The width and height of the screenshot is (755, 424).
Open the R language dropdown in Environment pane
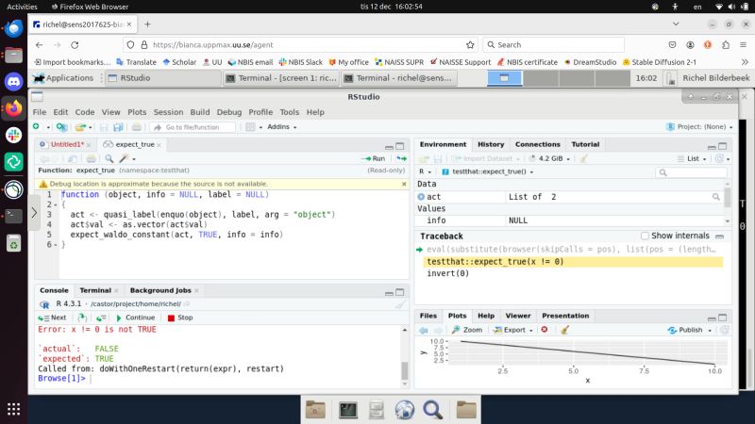coord(425,171)
